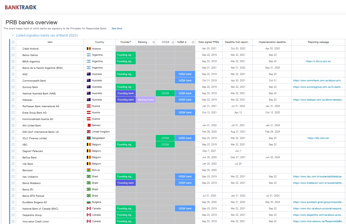Collapse the Listed signatory banks group
The height and width of the screenshot is (224, 346).
(13, 35)
